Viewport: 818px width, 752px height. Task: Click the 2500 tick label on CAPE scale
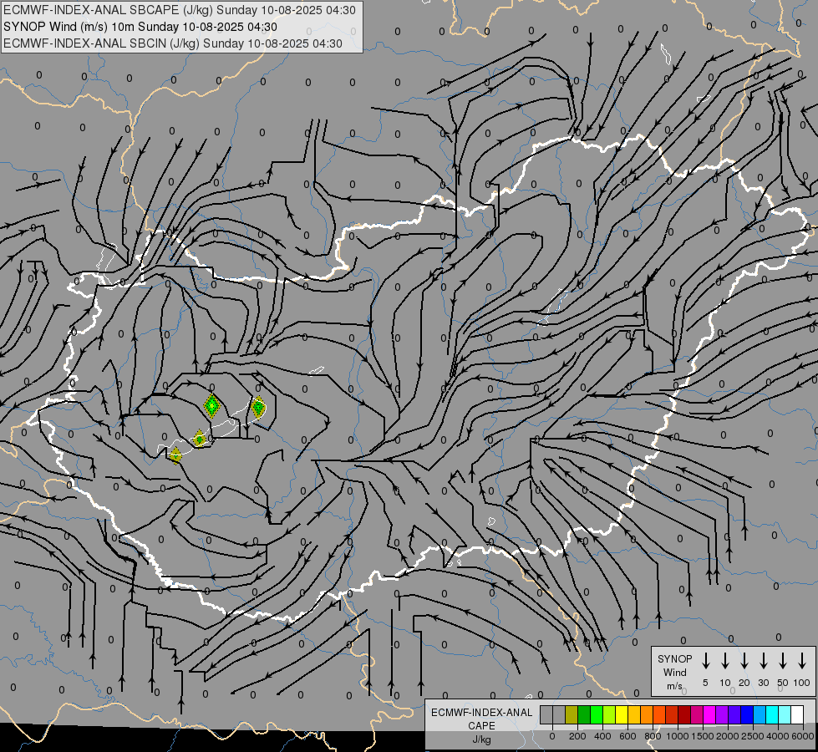coord(753,736)
